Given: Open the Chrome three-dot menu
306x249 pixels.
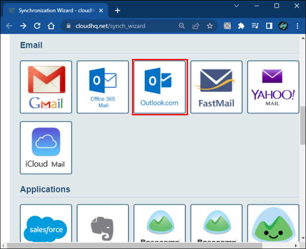Looking at the screenshot, I should pos(297,26).
